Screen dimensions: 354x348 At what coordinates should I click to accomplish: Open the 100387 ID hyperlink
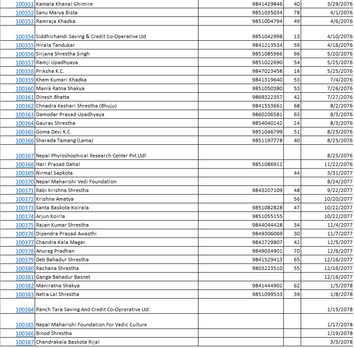(25, 342)
